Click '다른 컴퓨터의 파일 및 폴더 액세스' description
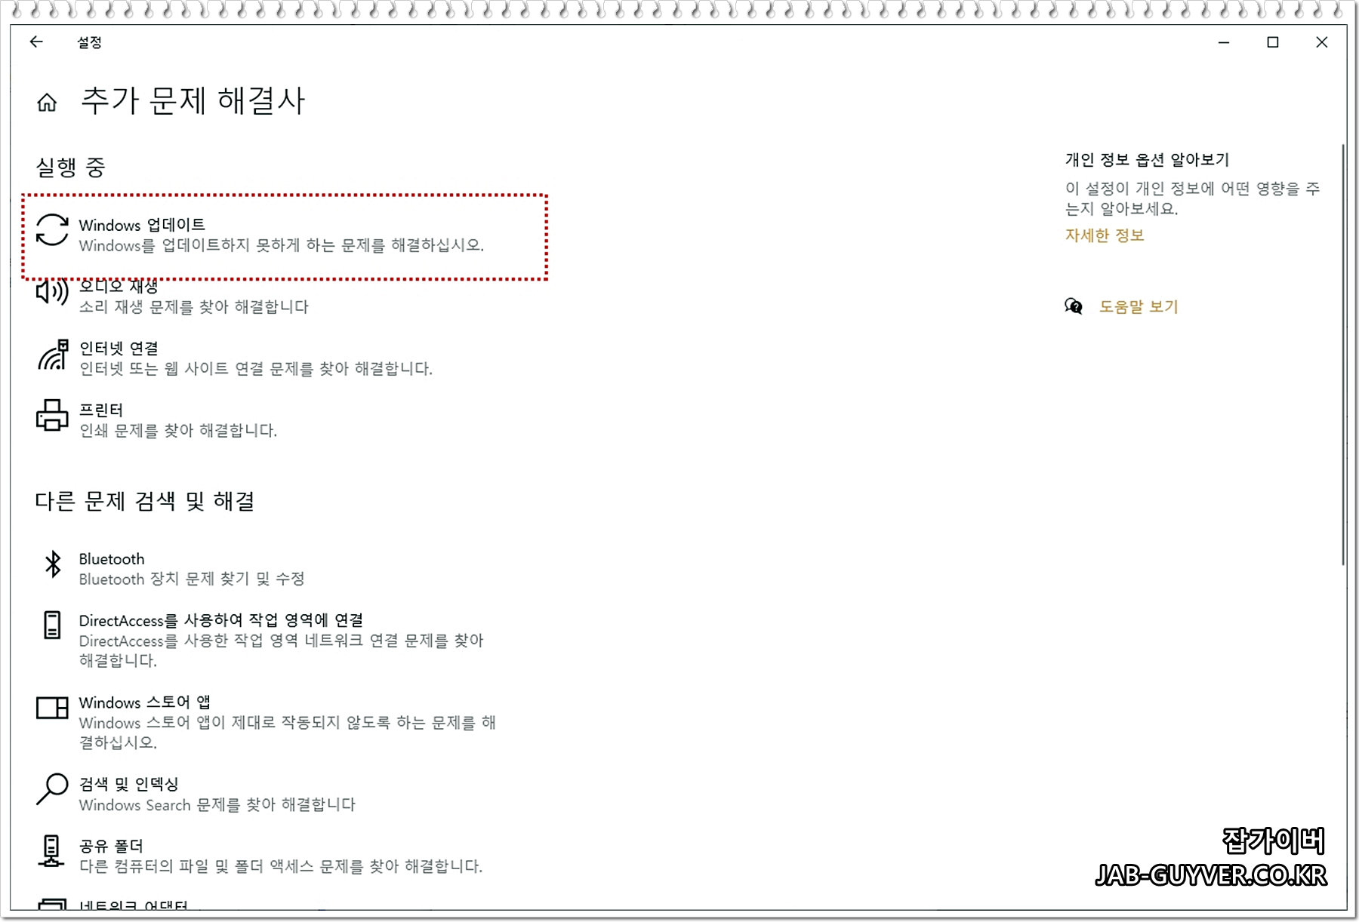Screen dimensions: 1359x922 (x=280, y=866)
